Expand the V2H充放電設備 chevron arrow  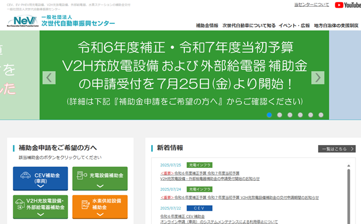pyautogui.click(x=40, y=215)
